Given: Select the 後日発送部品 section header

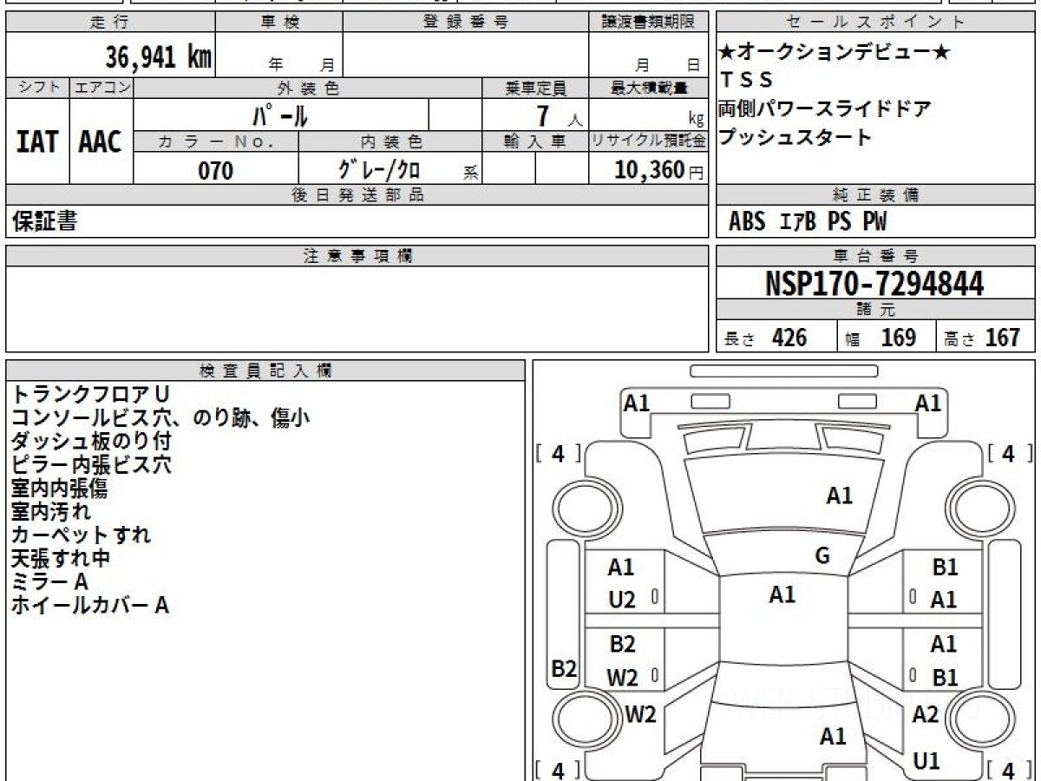Looking at the screenshot, I should point(357,195).
